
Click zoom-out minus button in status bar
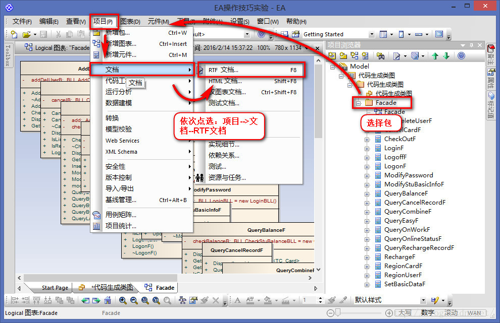pos(331,313)
